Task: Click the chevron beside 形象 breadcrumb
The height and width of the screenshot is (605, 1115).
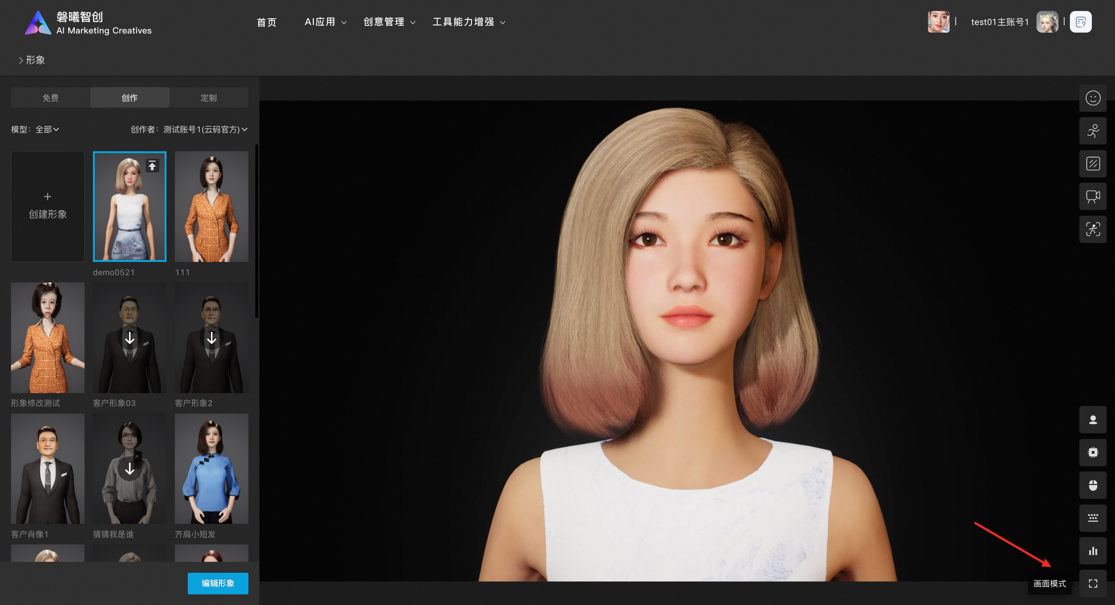Action: pyautogui.click(x=20, y=60)
